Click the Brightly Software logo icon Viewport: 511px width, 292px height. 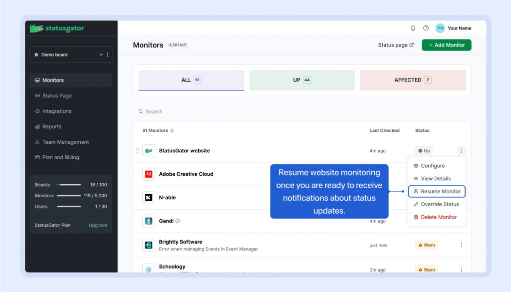click(x=149, y=245)
